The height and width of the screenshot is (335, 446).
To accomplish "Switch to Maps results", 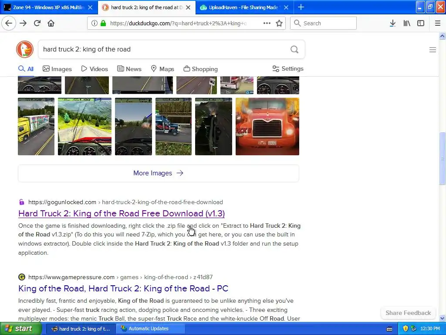I will pos(162,69).
